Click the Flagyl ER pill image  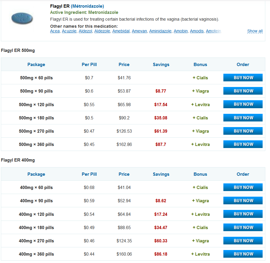[x=22, y=18]
